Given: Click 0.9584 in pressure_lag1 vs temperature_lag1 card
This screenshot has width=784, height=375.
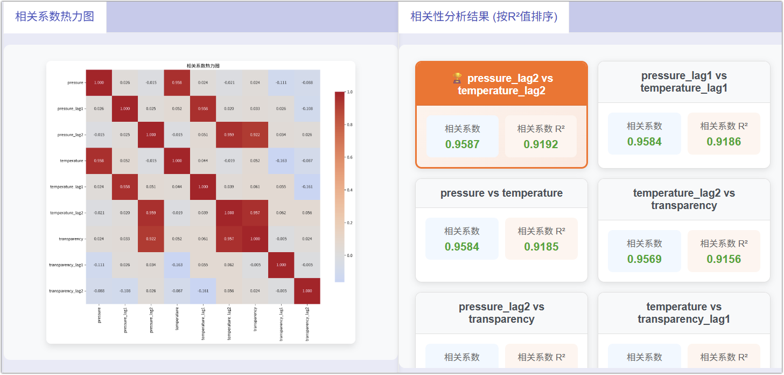Looking at the screenshot, I should 645,142.
